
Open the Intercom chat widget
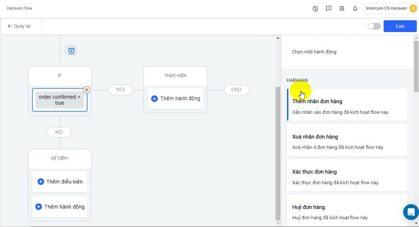[411, 212]
